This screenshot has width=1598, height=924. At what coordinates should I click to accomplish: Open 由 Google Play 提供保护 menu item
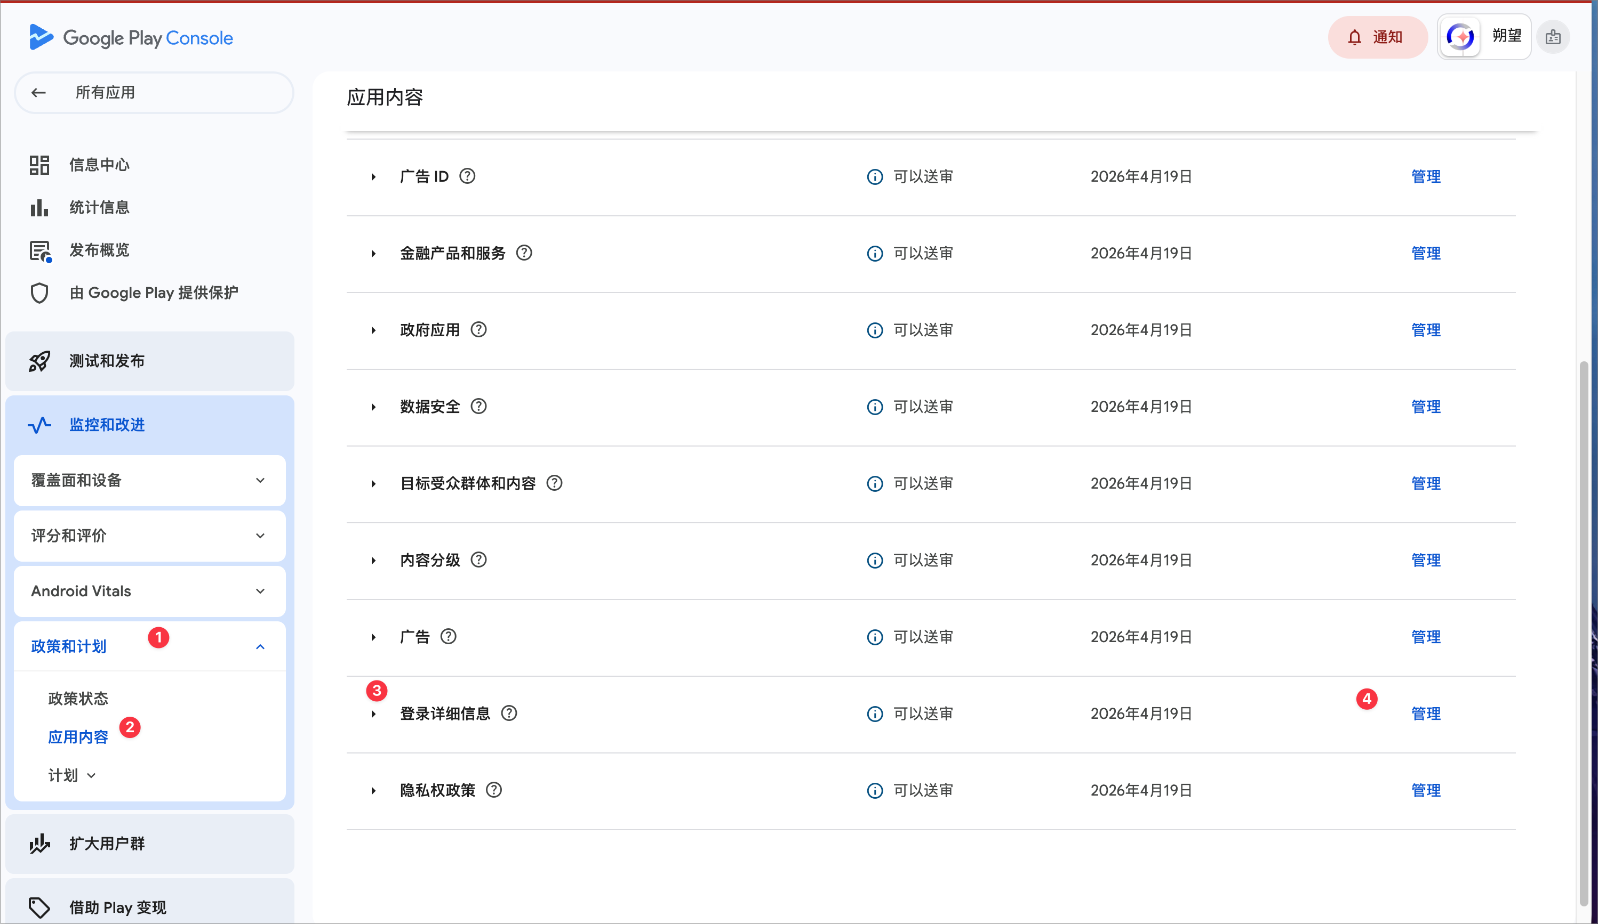pyautogui.click(x=154, y=293)
